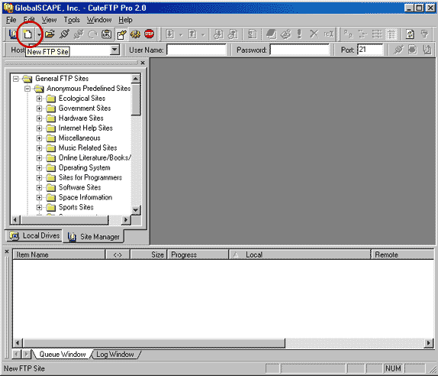Image resolution: width=438 pixels, height=376 pixels.
Task: Click the open folder toolbar icon
Action: click(50, 34)
